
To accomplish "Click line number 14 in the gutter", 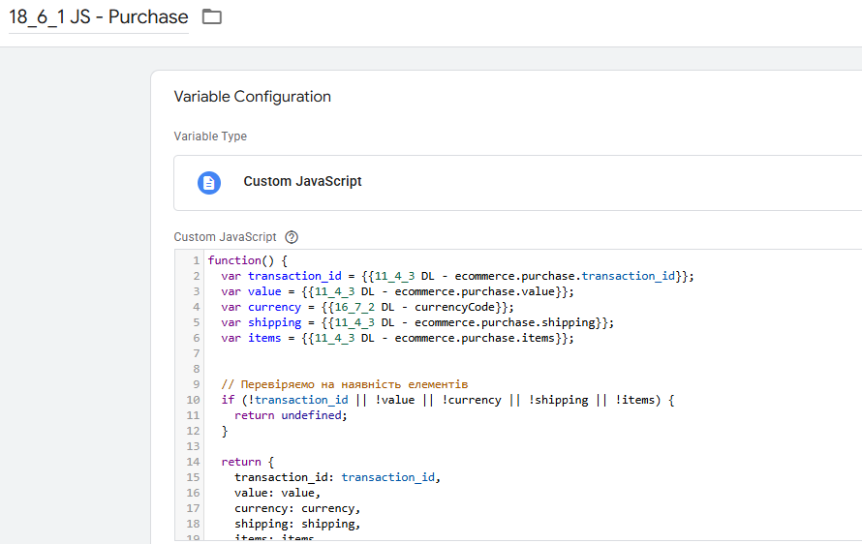I will (x=194, y=462).
